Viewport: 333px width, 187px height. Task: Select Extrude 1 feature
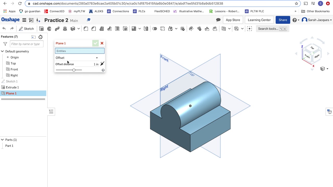[x=12, y=87]
